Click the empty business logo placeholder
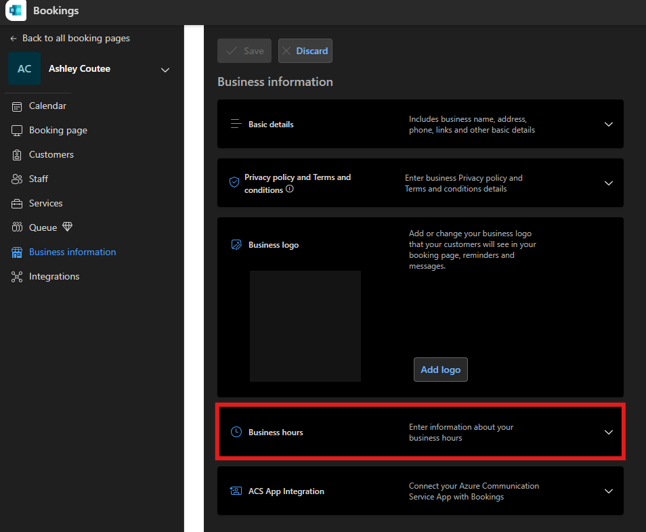Screen dimensions: 646x532 pos(305,326)
